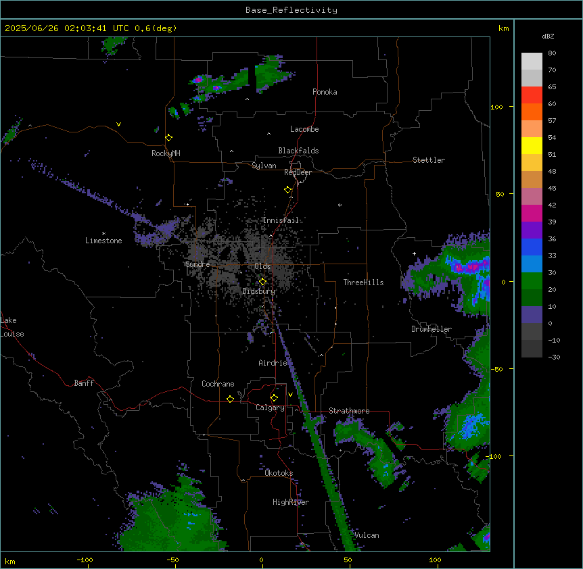This screenshot has width=583, height=569.
Task: Click the Olds town label
Action: 262,266
